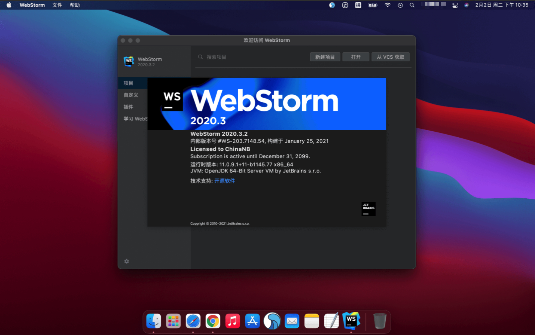Open Finder from the Dock
535x335 pixels.
[154, 321]
